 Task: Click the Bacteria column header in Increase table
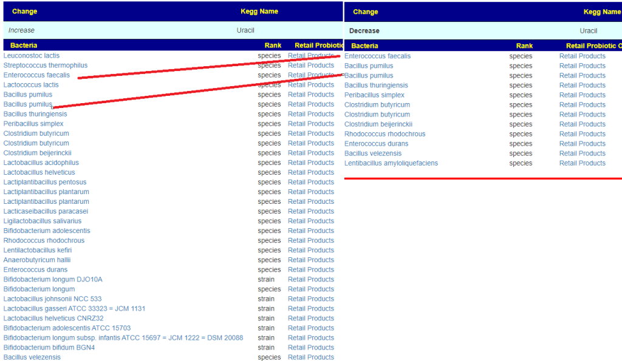click(x=24, y=45)
